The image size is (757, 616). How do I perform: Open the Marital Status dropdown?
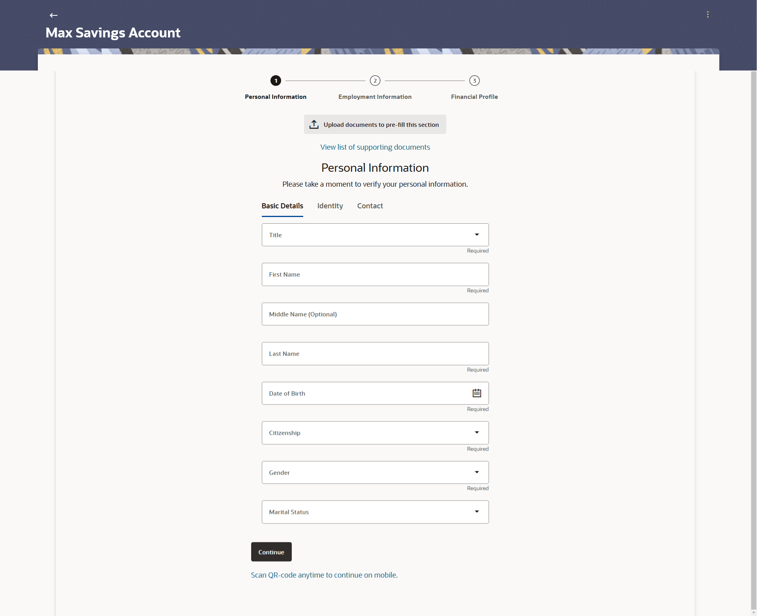[x=477, y=512]
